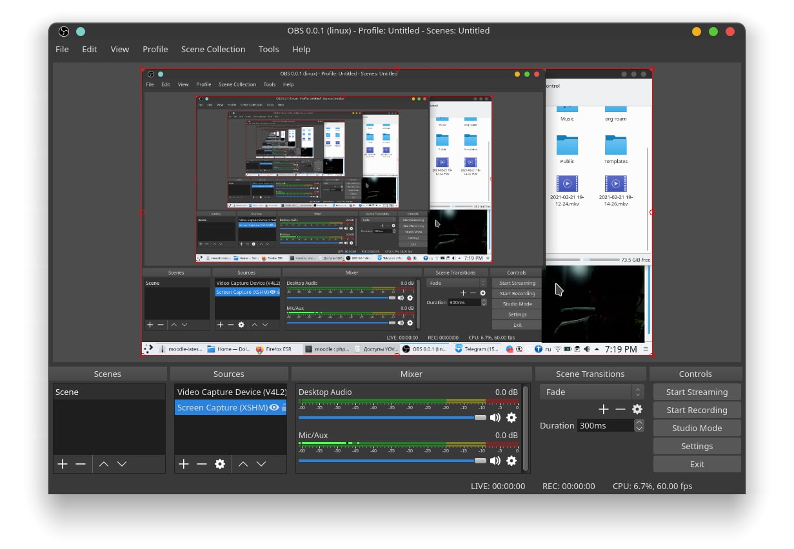
Task: Select the 2021-02-21 19-12 24.mkv video file
Action: (x=567, y=191)
